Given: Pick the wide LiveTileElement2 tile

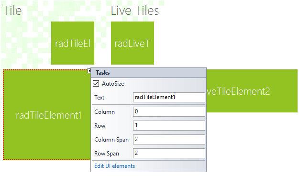Looking at the screenshot, I should 252,91.
